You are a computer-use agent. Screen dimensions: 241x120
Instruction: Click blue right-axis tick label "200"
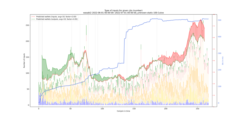(219, 70)
